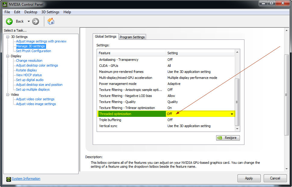The width and height of the screenshot is (292, 187).
Task: Open the Desktop menu
Action: click(x=31, y=12)
